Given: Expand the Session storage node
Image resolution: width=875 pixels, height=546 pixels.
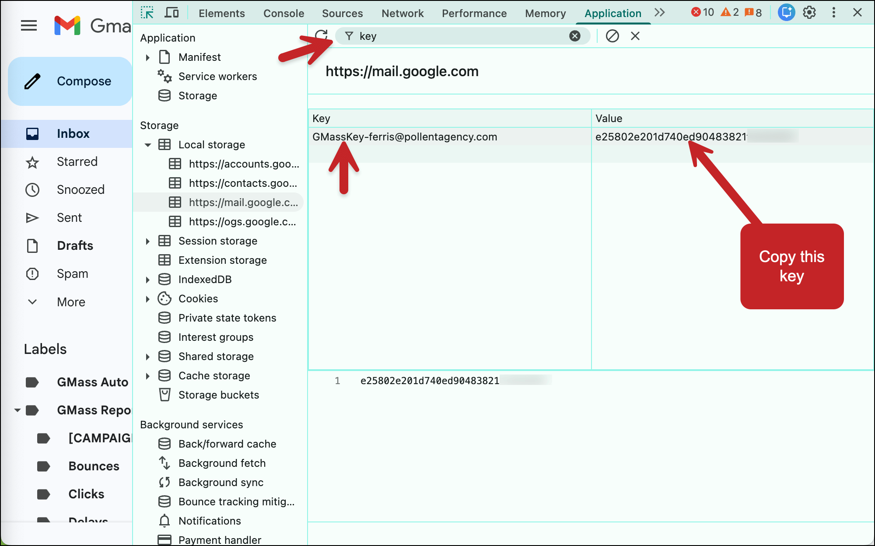Looking at the screenshot, I should click(148, 241).
